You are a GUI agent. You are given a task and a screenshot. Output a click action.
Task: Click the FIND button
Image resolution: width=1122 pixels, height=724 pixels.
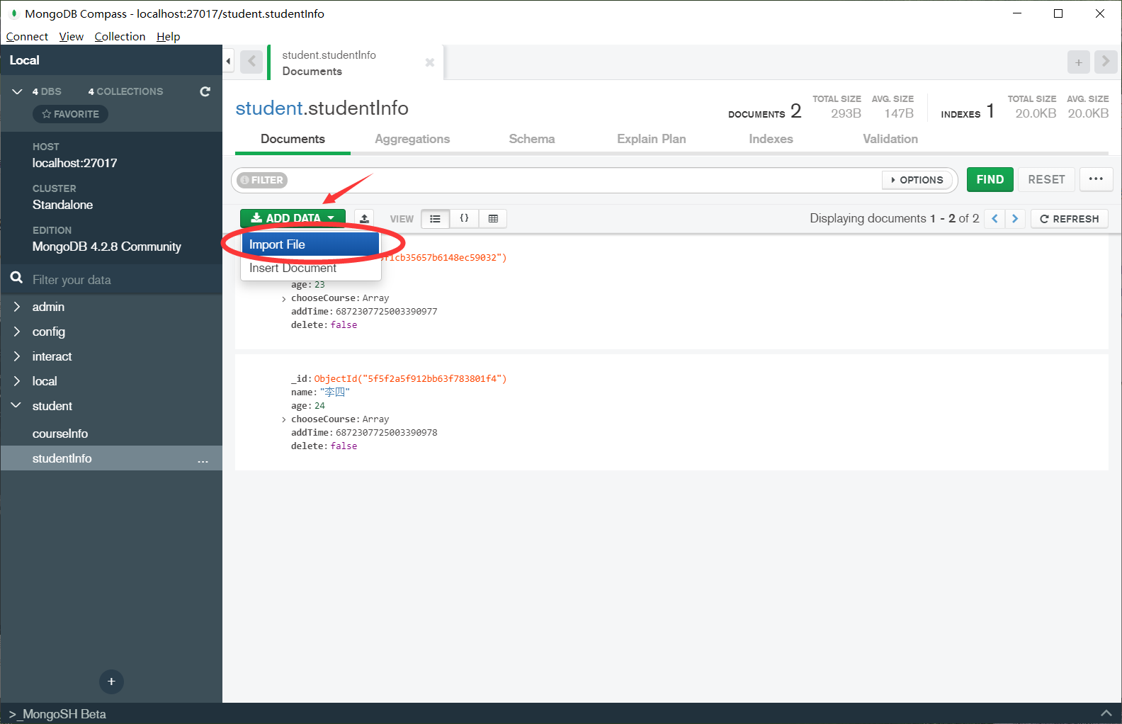(990, 179)
